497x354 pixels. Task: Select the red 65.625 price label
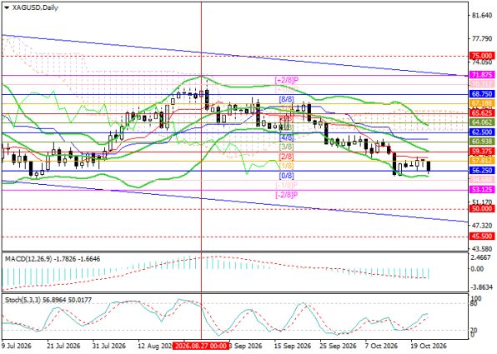pyautogui.click(x=482, y=113)
